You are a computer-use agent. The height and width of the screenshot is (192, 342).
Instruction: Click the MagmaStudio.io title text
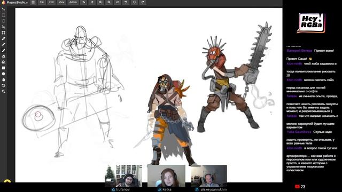(x=17, y=2)
